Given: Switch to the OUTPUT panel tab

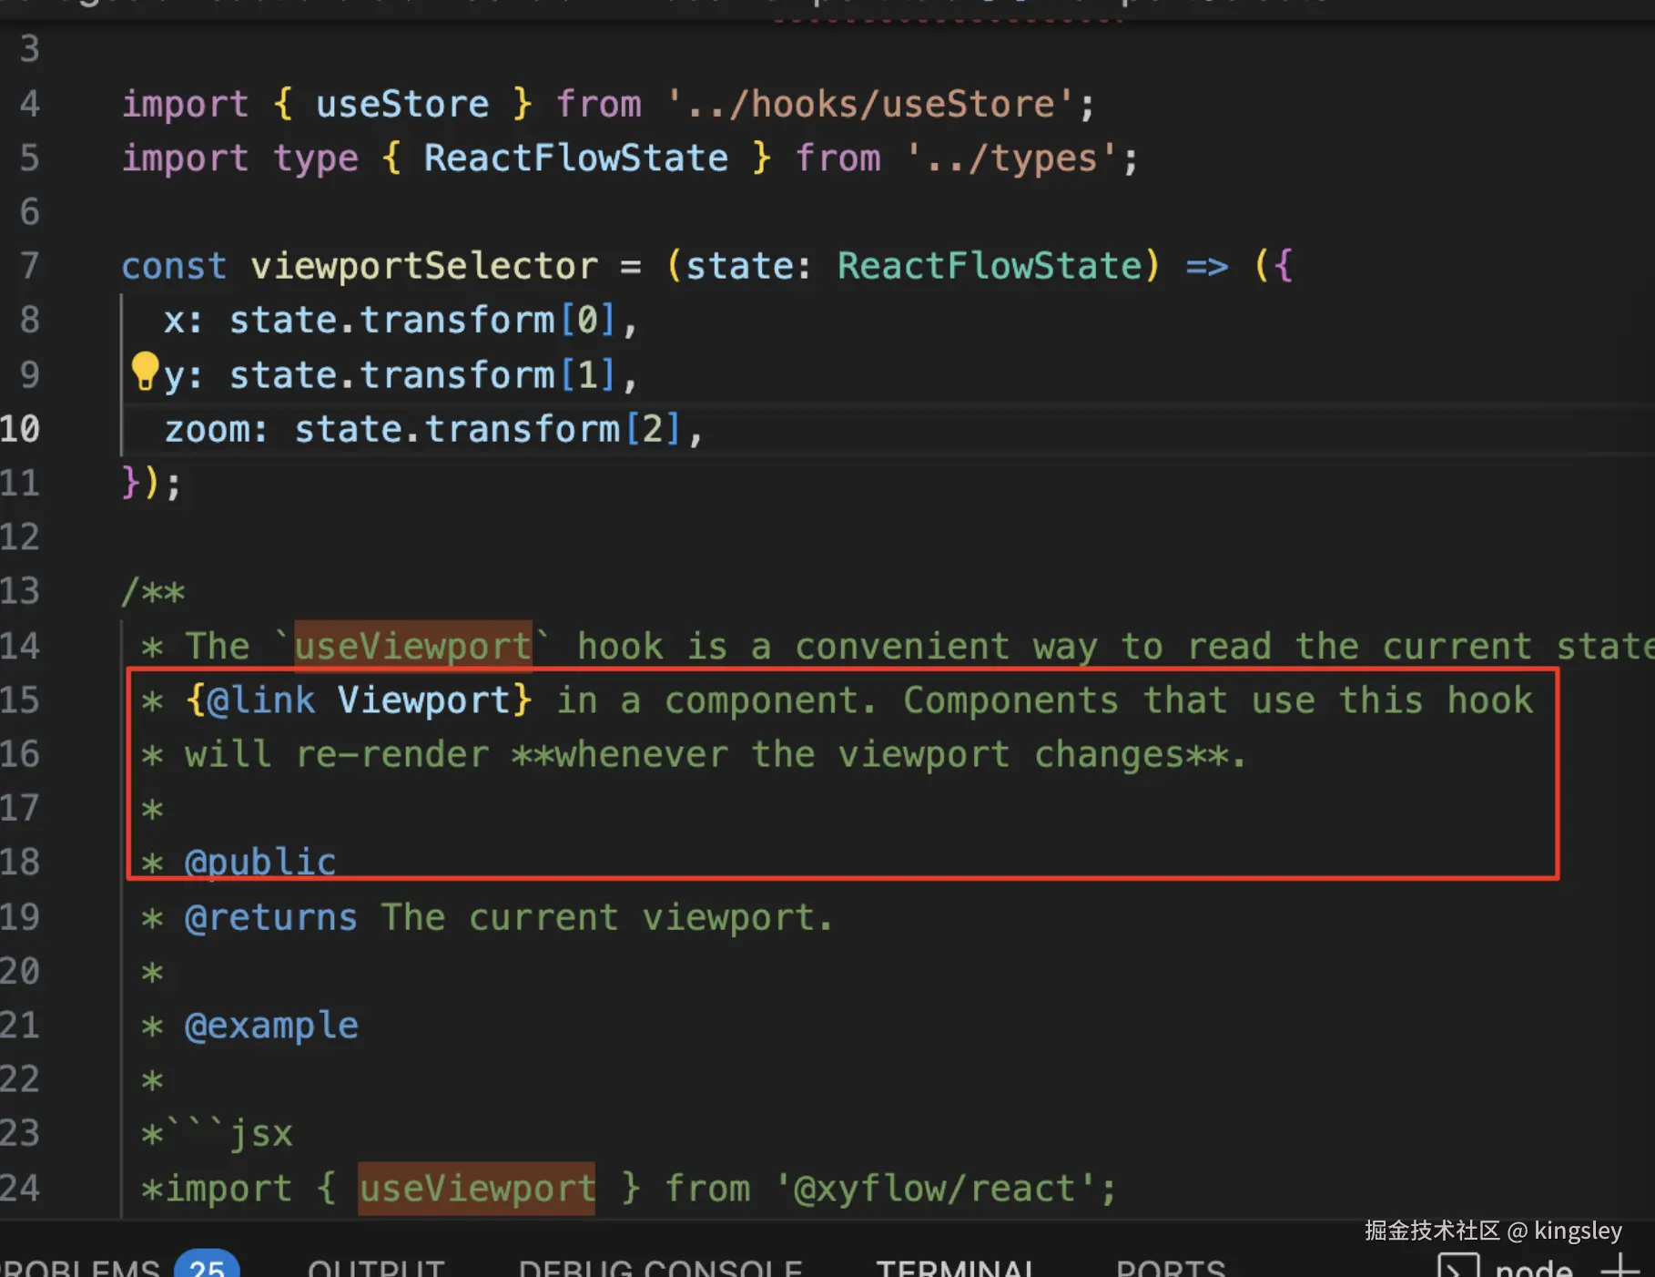Looking at the screenshot, I should (376, 1268).
